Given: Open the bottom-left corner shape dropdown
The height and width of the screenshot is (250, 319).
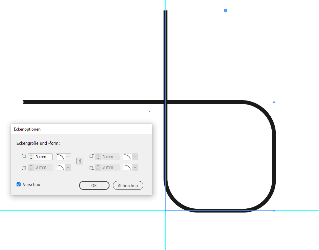Looking at the screenshot, I should click(x=68, y=167).
